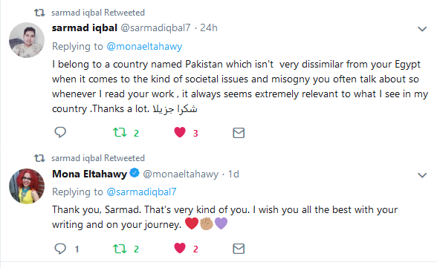
Task: Click the verified badge next to Mona Eltahawy
Action: coord(135,173)
